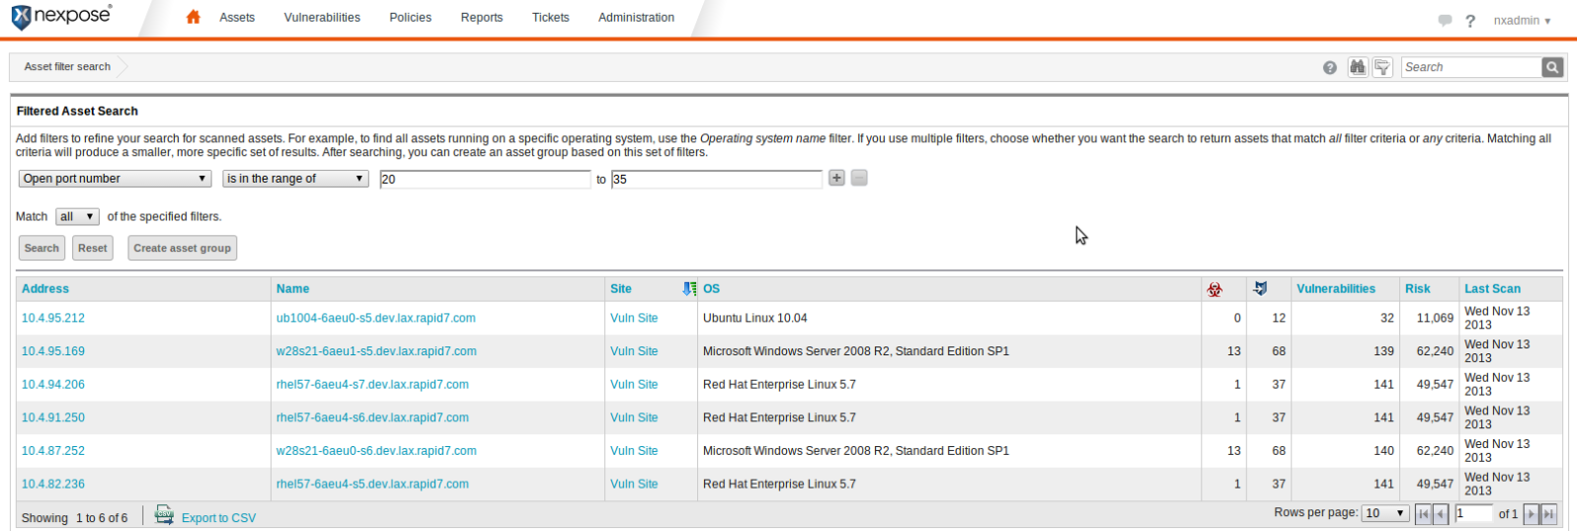The width and height of the screenshot is (1577, 531).
Task: Go to the next page arrow
Action: pos(1532,513)
